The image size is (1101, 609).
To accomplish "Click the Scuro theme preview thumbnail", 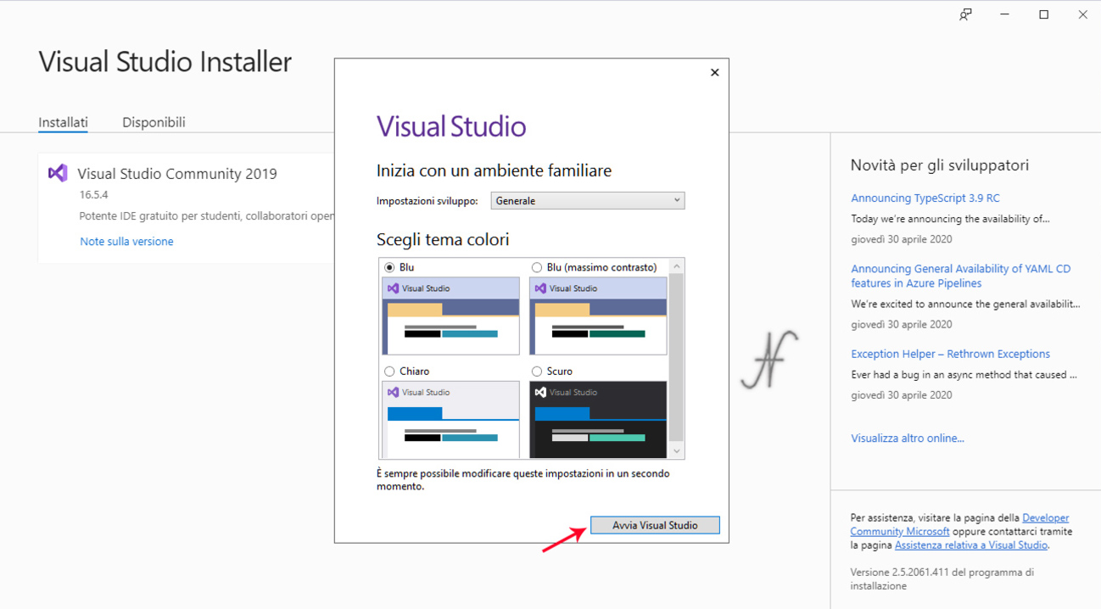I will (598, 420).
